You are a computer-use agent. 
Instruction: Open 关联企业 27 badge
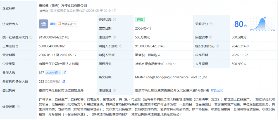click(67, 24)
